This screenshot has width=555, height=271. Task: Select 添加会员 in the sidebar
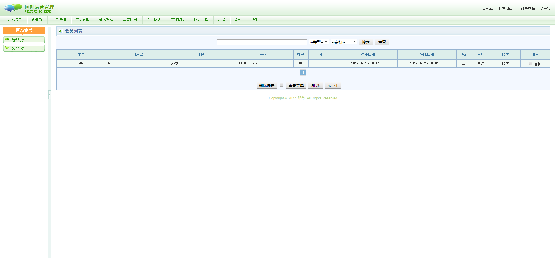[24, 48]
